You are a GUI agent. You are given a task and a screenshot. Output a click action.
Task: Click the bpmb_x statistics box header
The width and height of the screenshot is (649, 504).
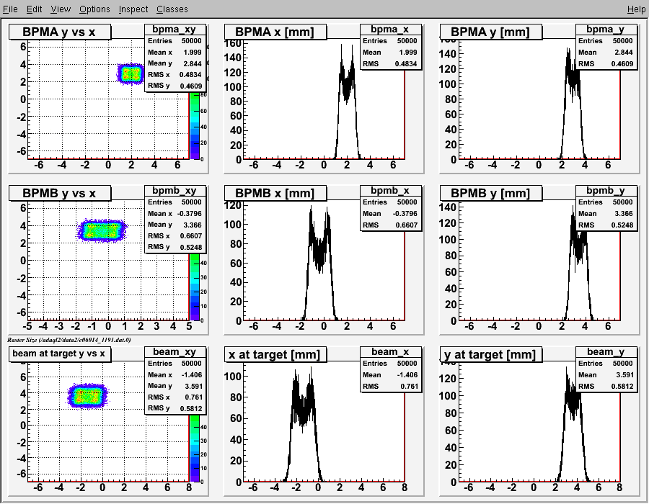(390, 191)
